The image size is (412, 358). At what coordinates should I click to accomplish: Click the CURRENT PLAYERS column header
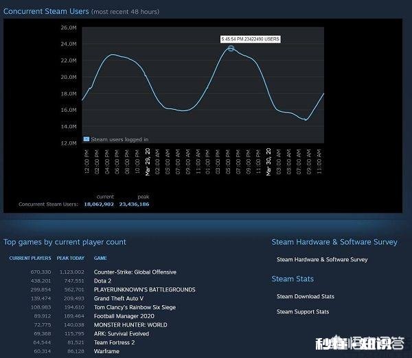30,259
